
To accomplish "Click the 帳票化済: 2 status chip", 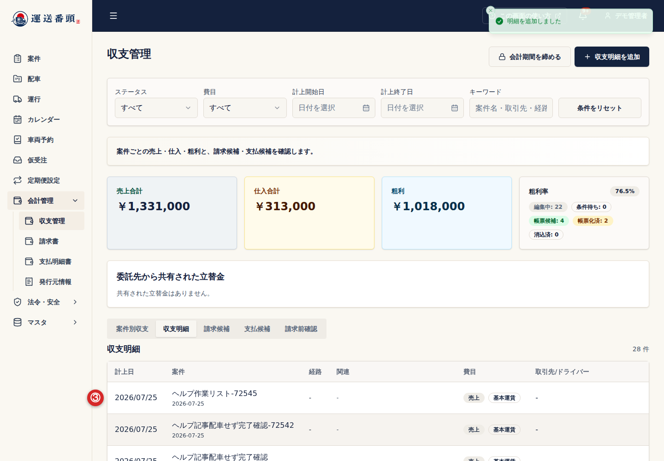I will pos(593,221).
